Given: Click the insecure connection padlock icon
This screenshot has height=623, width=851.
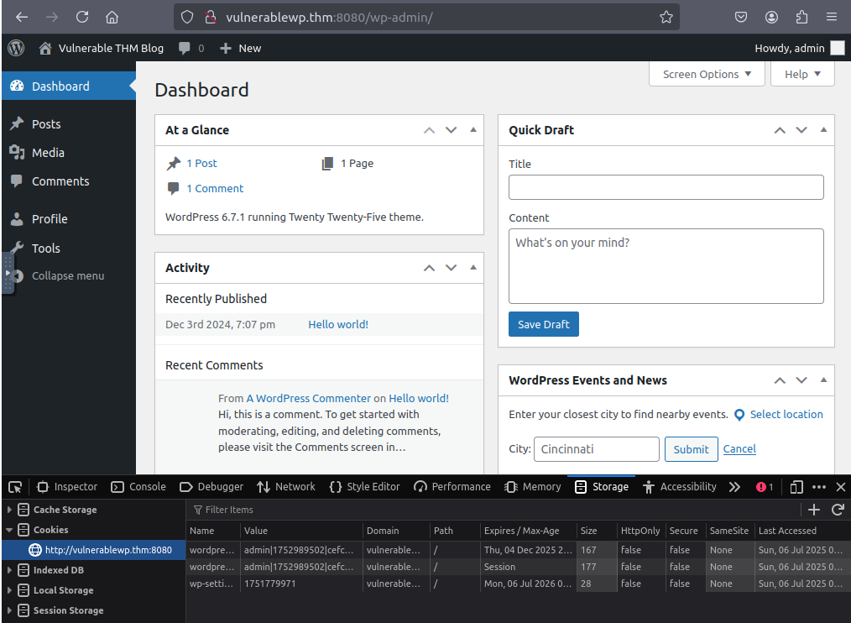Looking at the screenshot, I should (211, 18).
